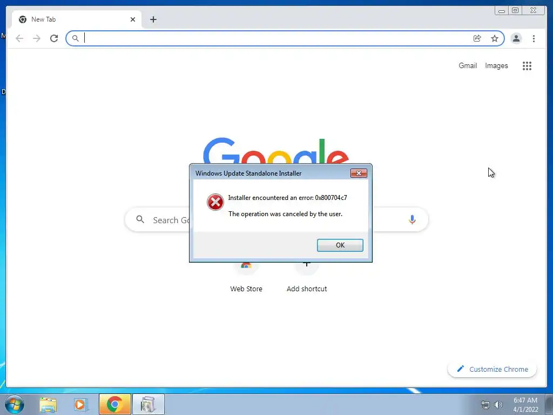The image size is (553, 415).
Task: Start voice search with the microphone icon
Action: coord(412,219)
